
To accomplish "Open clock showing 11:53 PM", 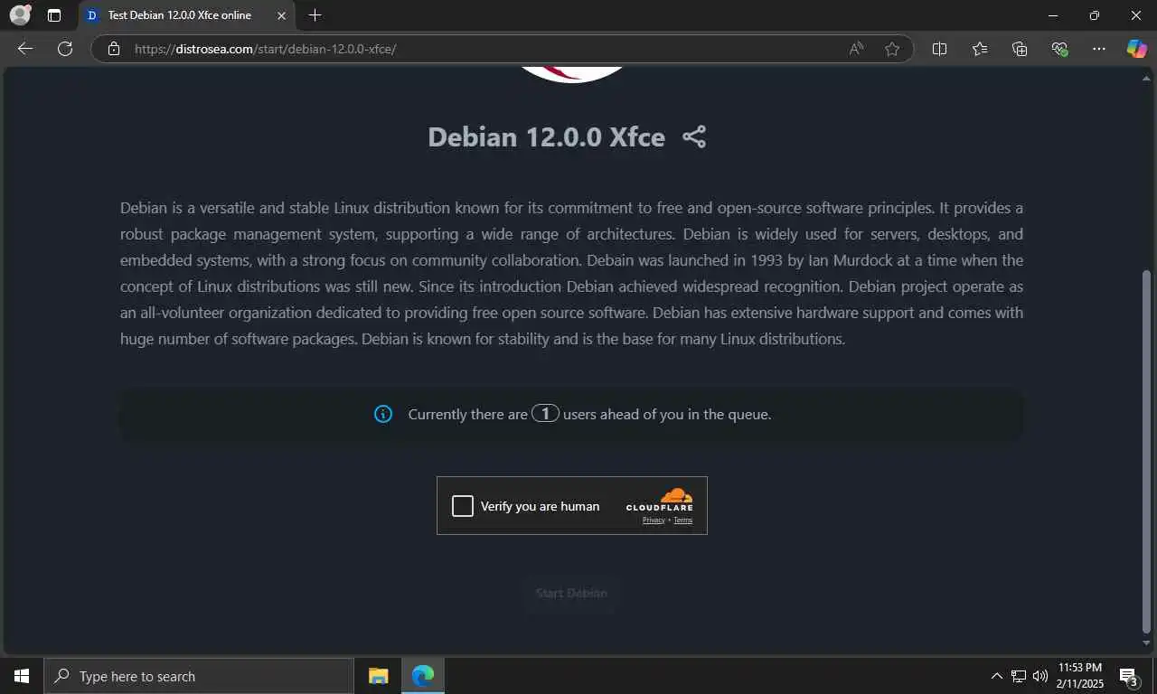I will [x=1080, y=676].
